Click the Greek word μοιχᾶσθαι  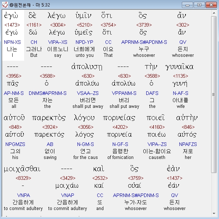(22, 169)
